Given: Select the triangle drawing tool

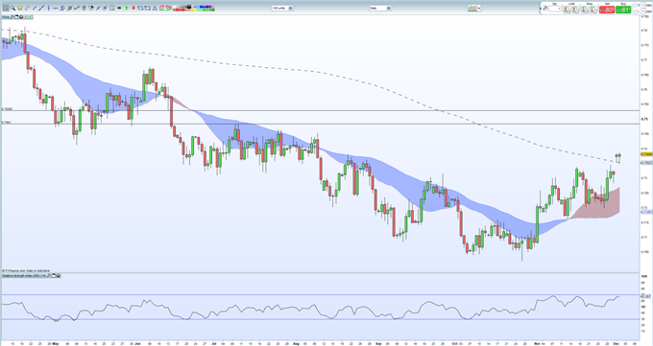Looking at the screenshot, I should click(x=155, y=9).
